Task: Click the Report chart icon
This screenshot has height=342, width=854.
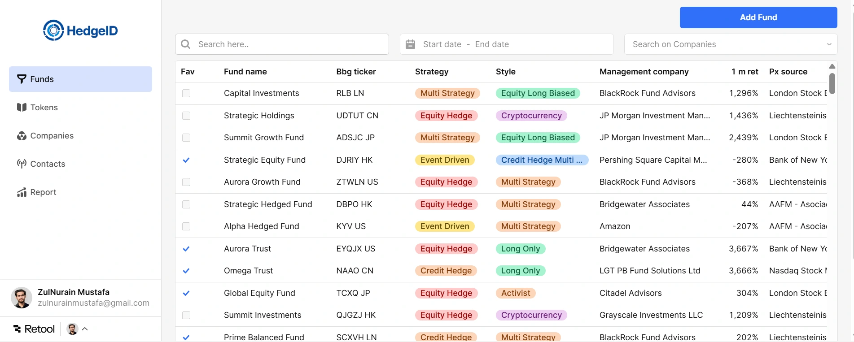Action: (22, 192)
